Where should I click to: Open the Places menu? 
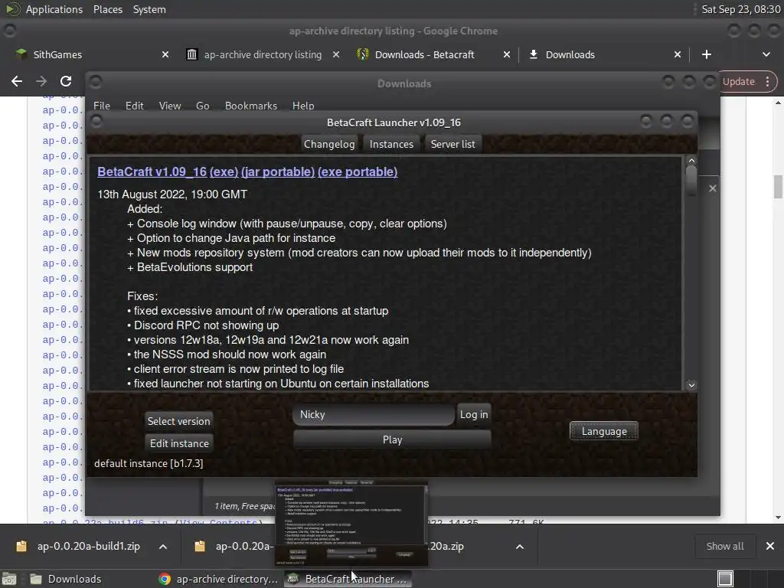click(107, 9)
